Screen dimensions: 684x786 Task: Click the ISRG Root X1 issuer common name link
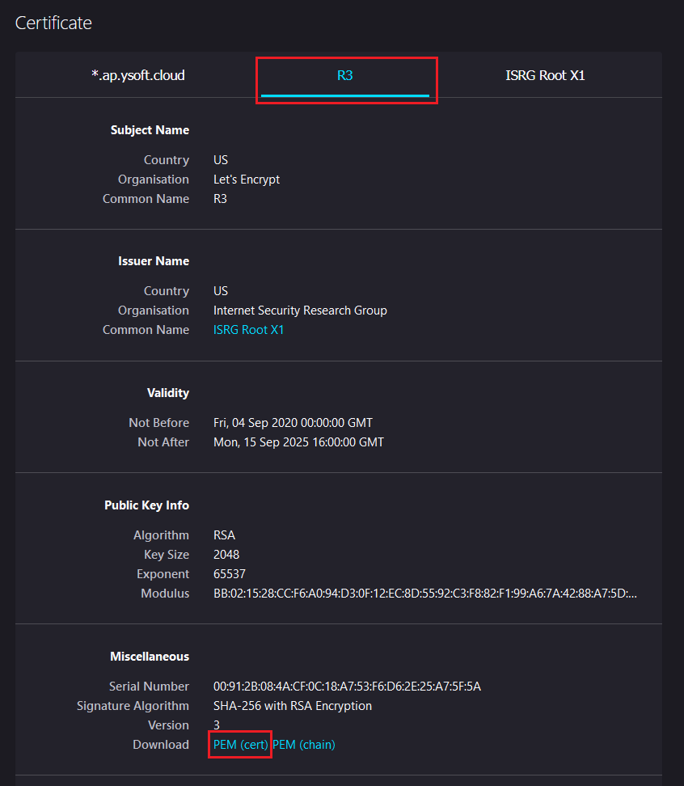click(x=248, y=330)
